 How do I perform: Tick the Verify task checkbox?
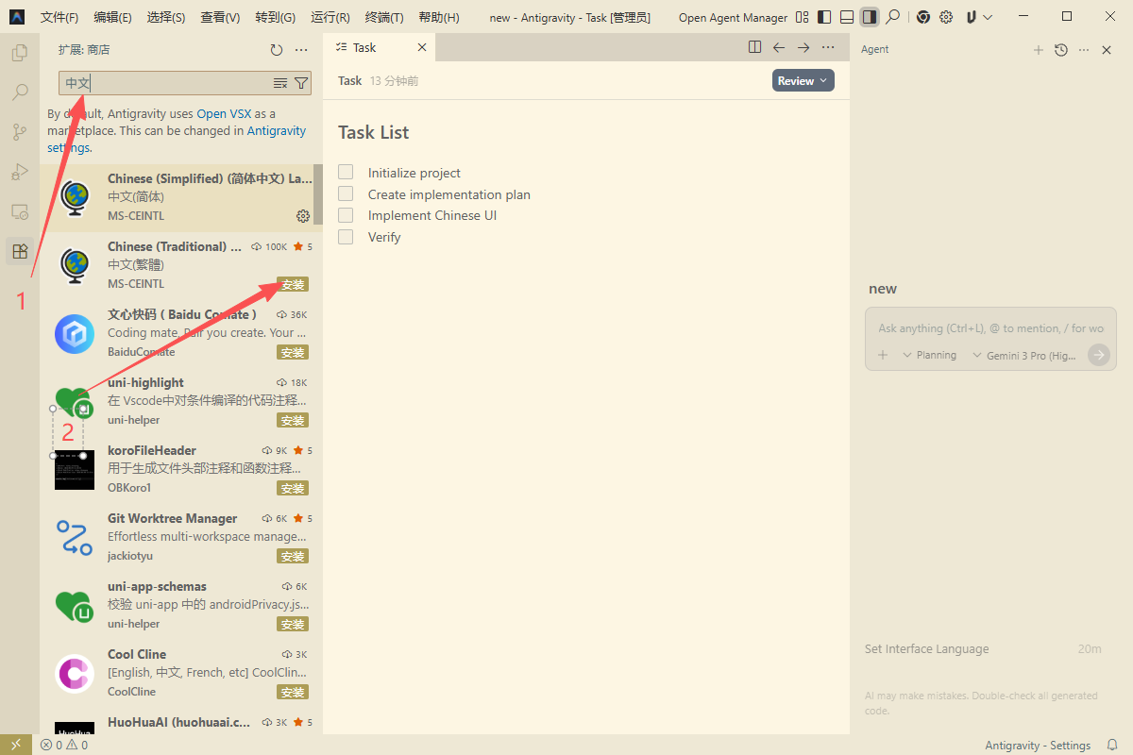(346, 237)
